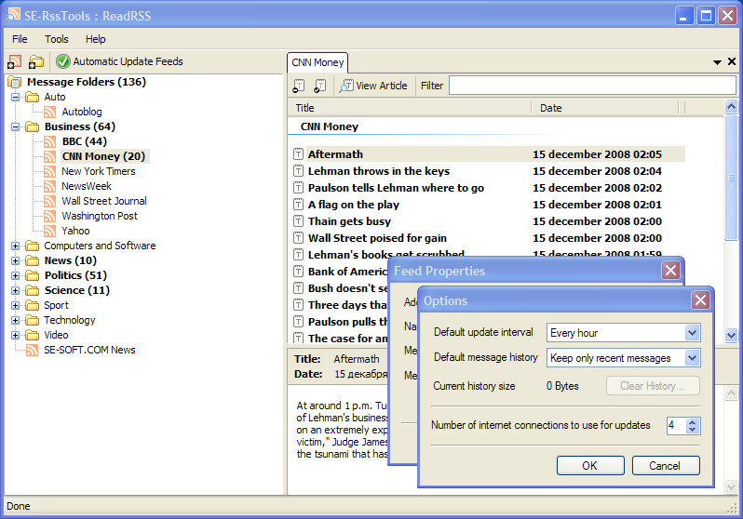The width and height of the screenshot is (743, 519).
Task: Expand Computers and Software folder
Action: [16, 246]
